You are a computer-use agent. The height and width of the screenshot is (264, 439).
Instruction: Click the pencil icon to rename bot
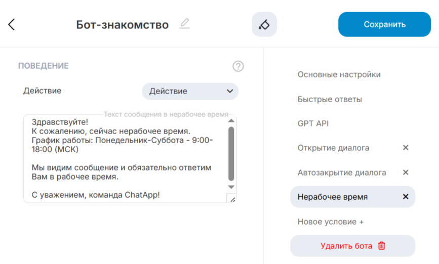(x=185, y=24)
